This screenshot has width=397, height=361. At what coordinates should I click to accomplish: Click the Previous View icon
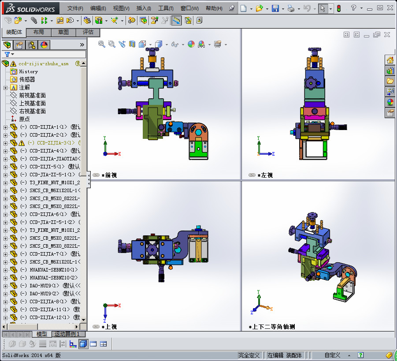(122, 45)
